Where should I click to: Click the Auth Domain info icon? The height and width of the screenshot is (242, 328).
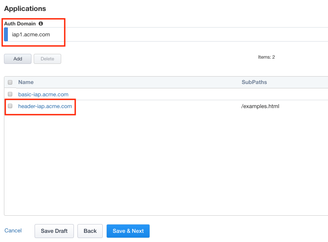[x=41, y=24]
